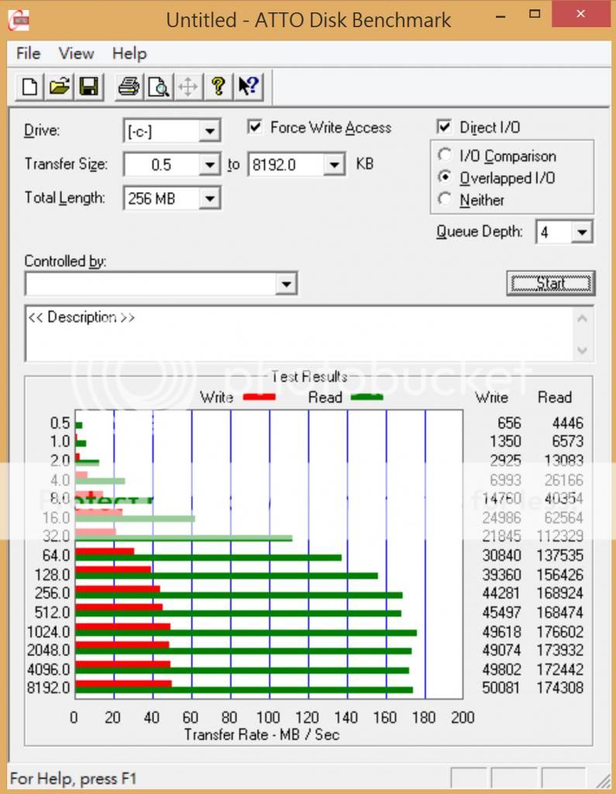
Task: Click the yellow question mark About icon
Action: 219,87
